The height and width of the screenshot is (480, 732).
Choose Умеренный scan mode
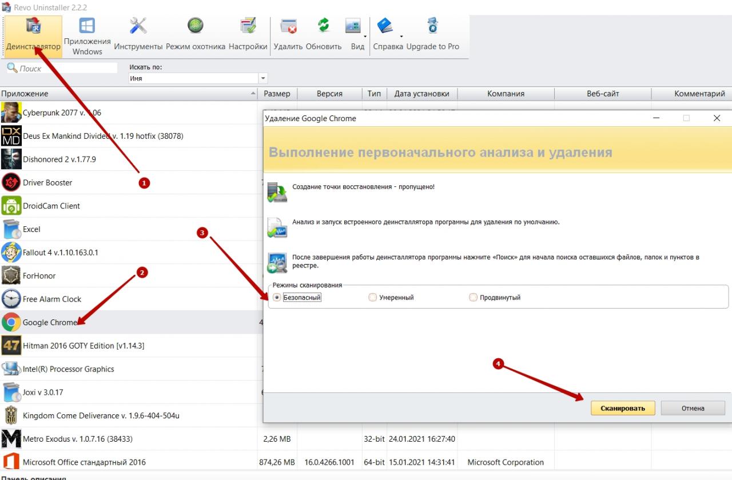click(x=373, y=297)
